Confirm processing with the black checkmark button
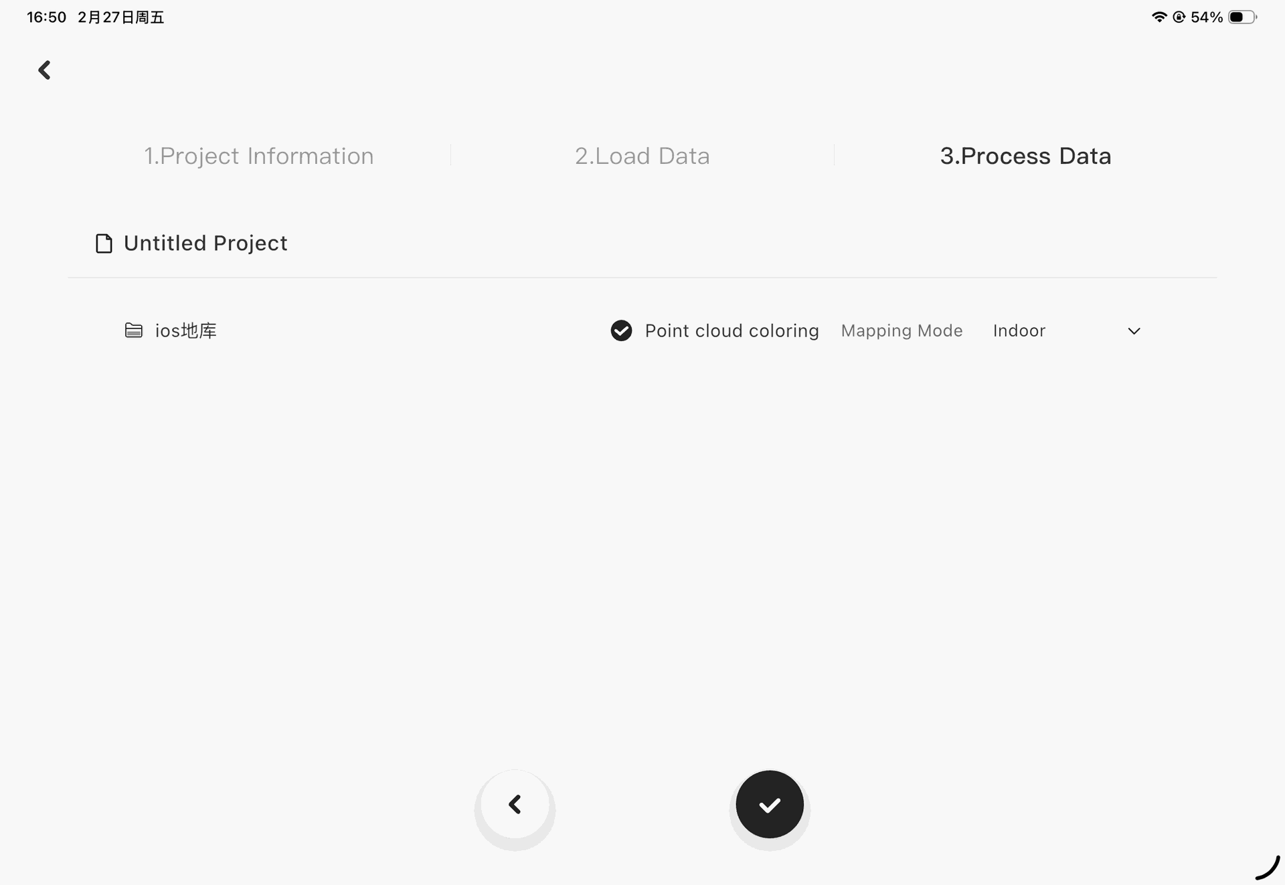1285x885 pixels. [x=770, y=804]
